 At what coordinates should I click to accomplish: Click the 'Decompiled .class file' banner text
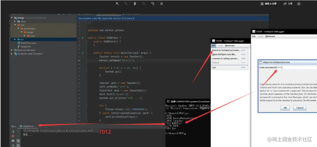107,18
